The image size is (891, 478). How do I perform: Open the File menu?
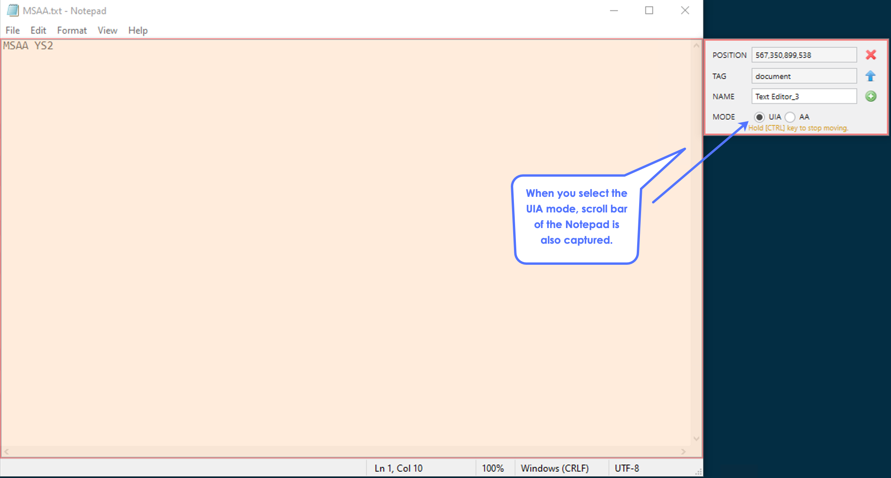[x=13, y=30]
